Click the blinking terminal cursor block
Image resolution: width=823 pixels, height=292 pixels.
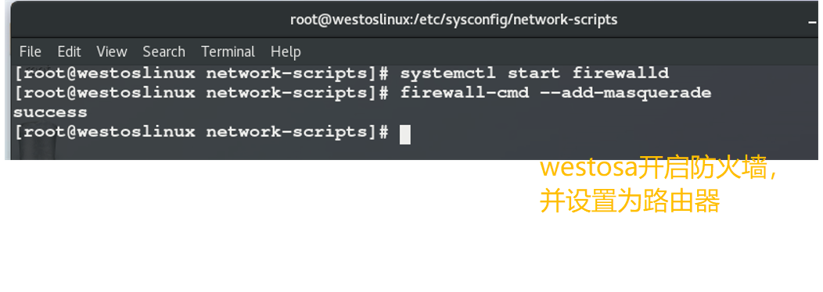[404, 134]
